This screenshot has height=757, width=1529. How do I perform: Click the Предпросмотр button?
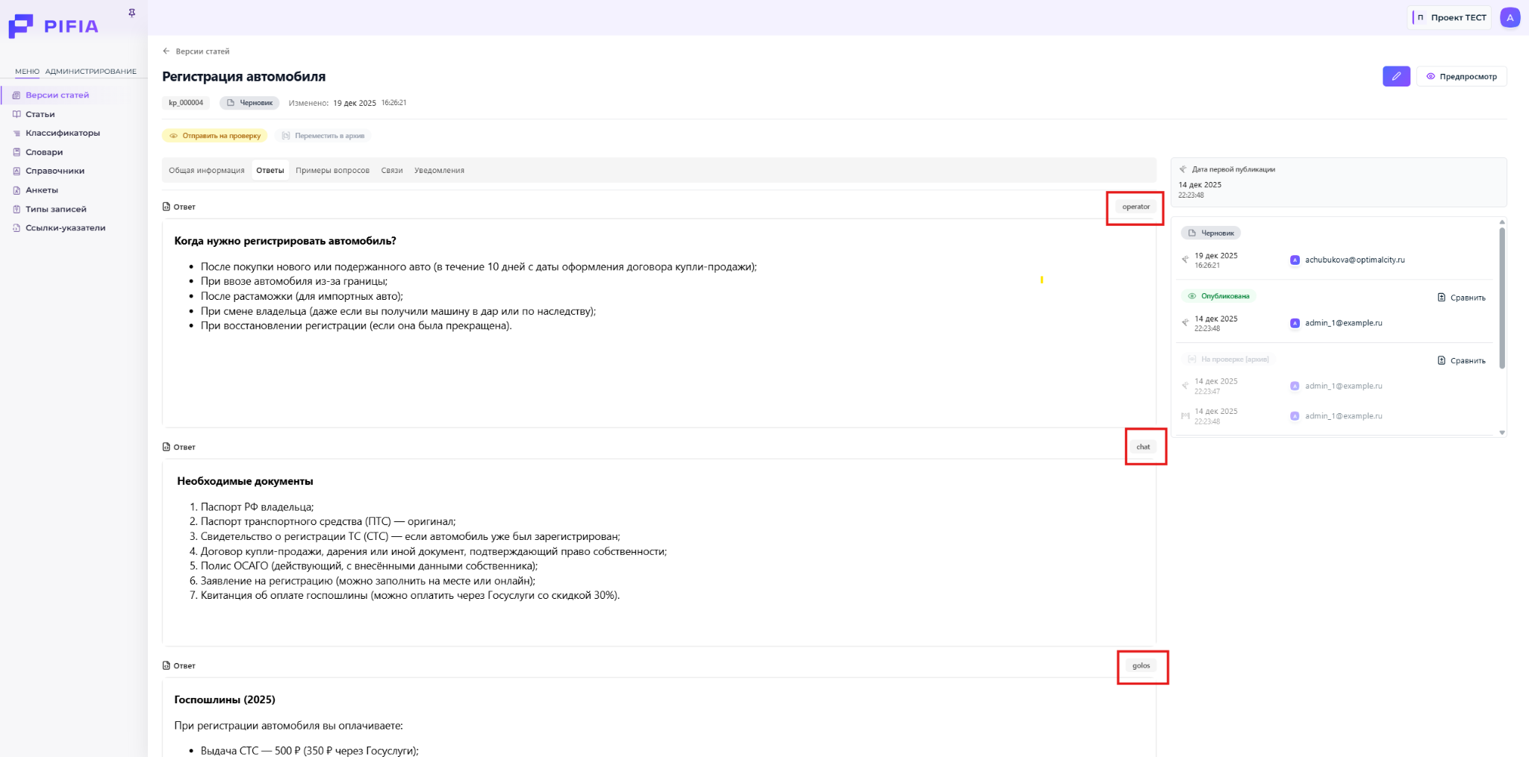point(1461,76)
